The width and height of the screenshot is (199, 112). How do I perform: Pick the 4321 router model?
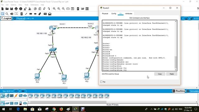[x=30, y=96]
